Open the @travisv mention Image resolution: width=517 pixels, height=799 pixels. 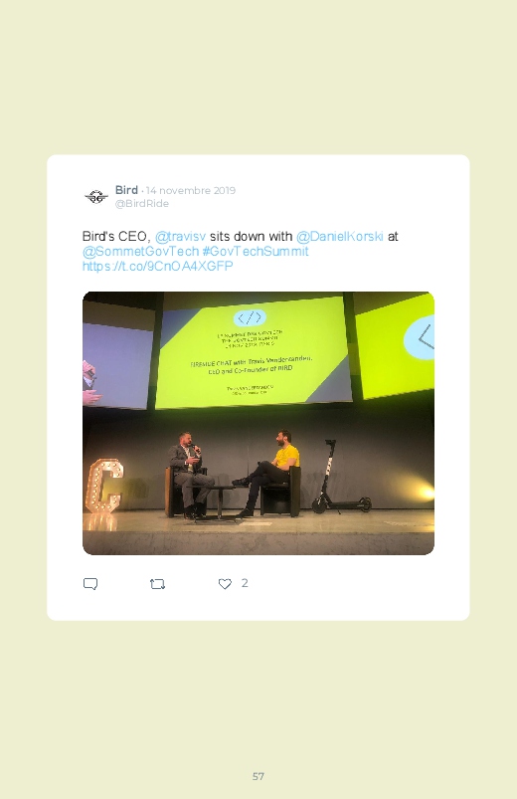pyautogui.click(x=180, y=237)
